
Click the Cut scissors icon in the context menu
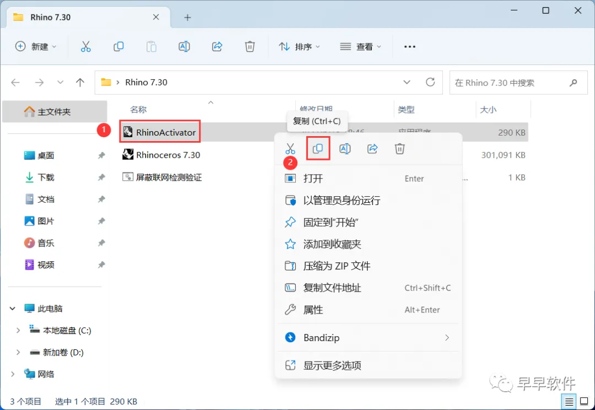(x=290, y=148)
